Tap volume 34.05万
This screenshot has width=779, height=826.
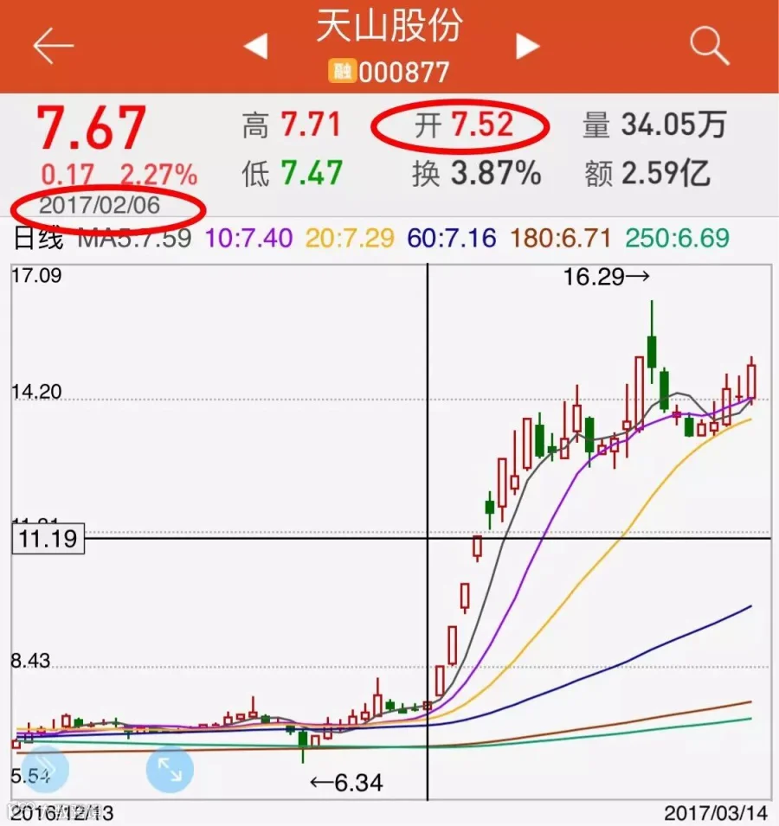pos(673,125)
